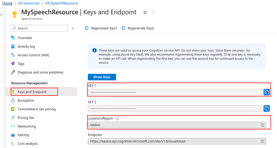Open the more options ellipsis
This screenshot has height=148, width=277.
(x=154, y=12)
